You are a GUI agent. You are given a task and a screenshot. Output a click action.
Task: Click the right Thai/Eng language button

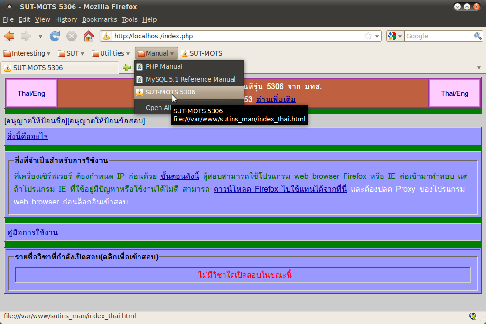pyautogui.click(x=455, y=93)
